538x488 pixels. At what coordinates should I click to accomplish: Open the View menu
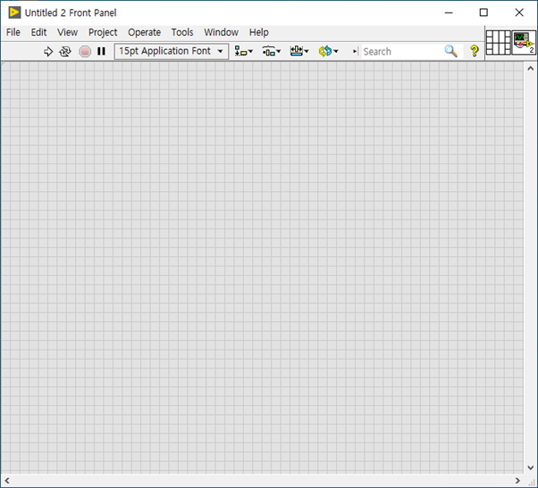(67, 32)
